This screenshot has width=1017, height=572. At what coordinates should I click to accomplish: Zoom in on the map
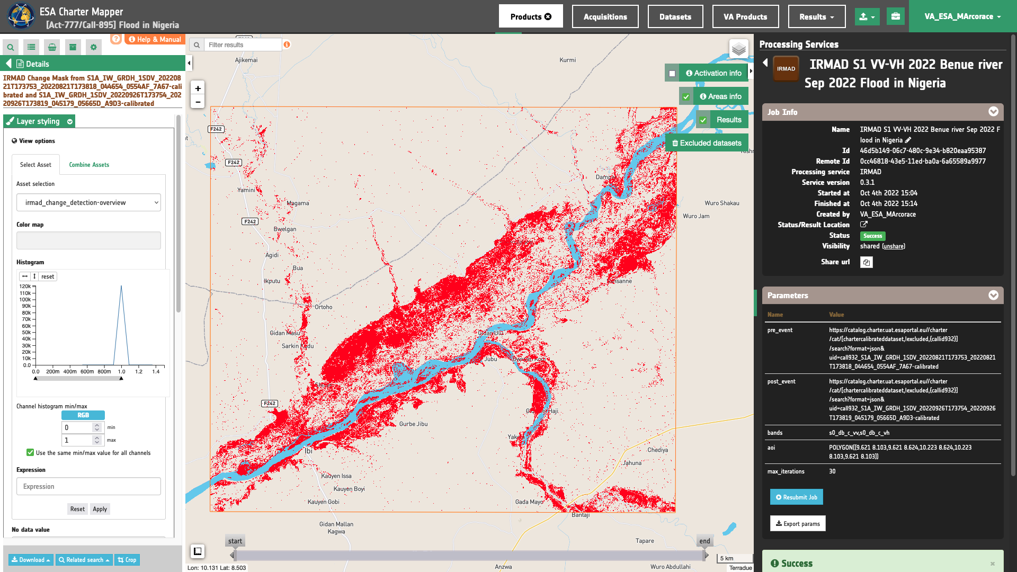(198, 88)
